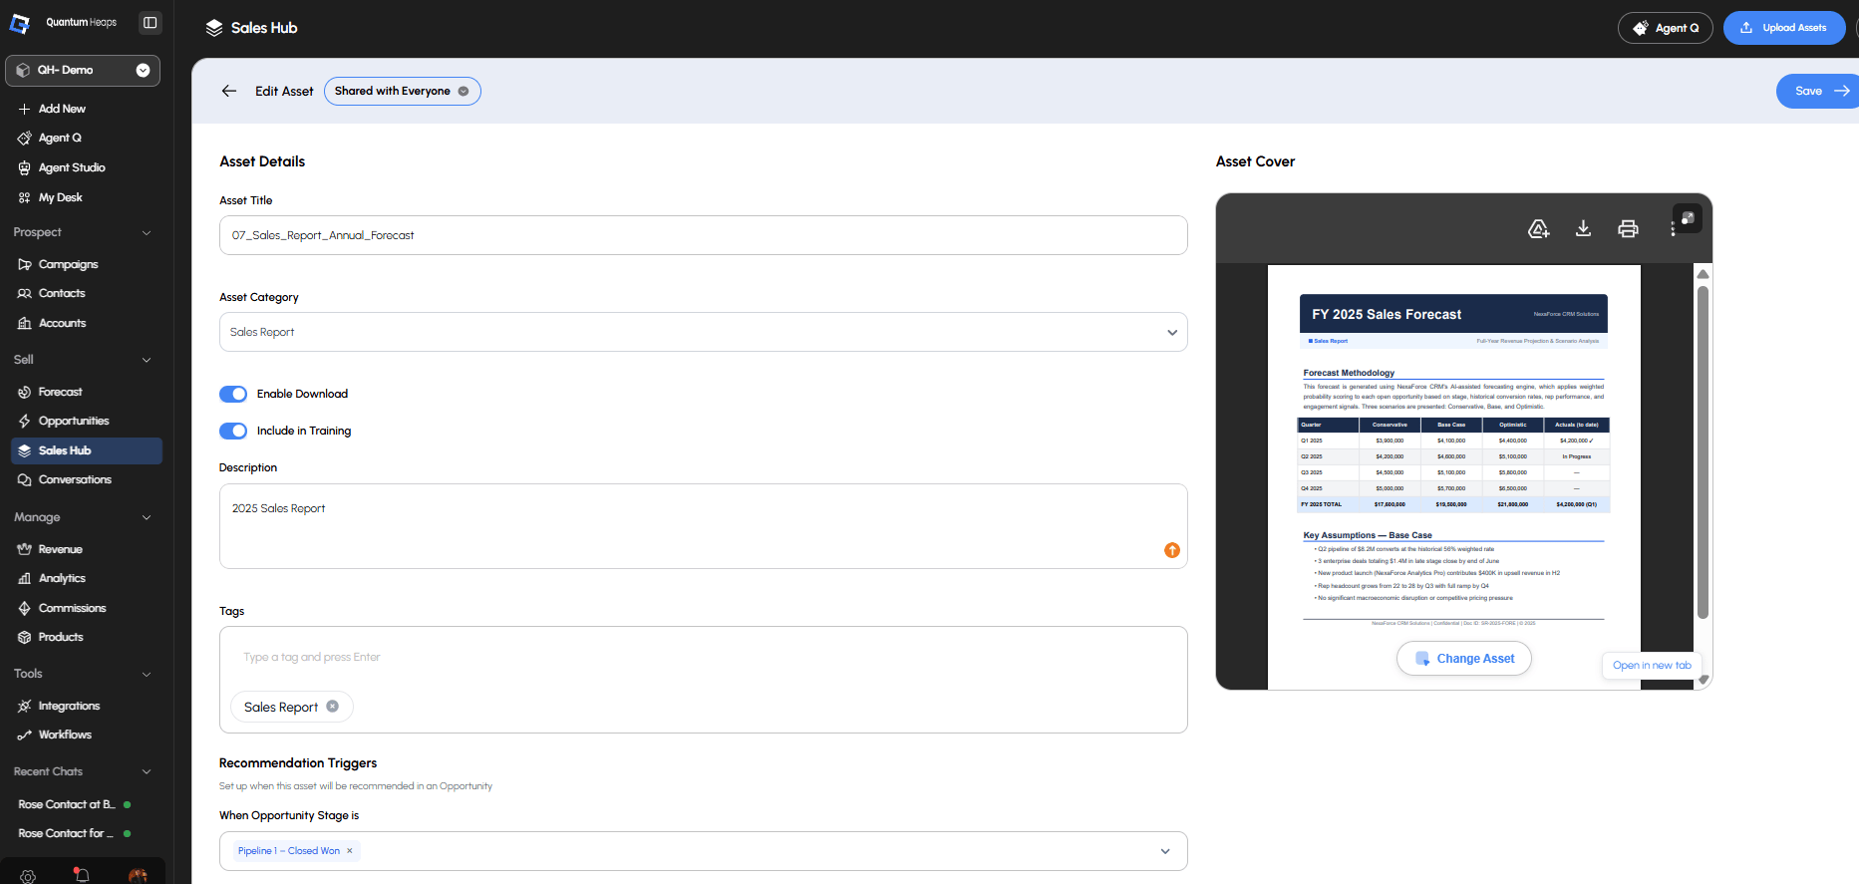Screen dimensions: 1859x884
Task: Open Contacts in sidebar
Action: point(62,293)
